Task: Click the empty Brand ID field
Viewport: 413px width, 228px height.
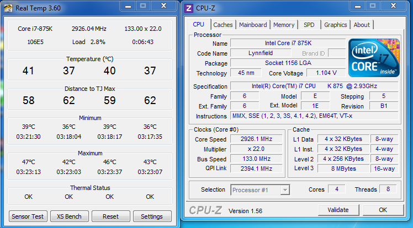Action: (x=337, y=53)
